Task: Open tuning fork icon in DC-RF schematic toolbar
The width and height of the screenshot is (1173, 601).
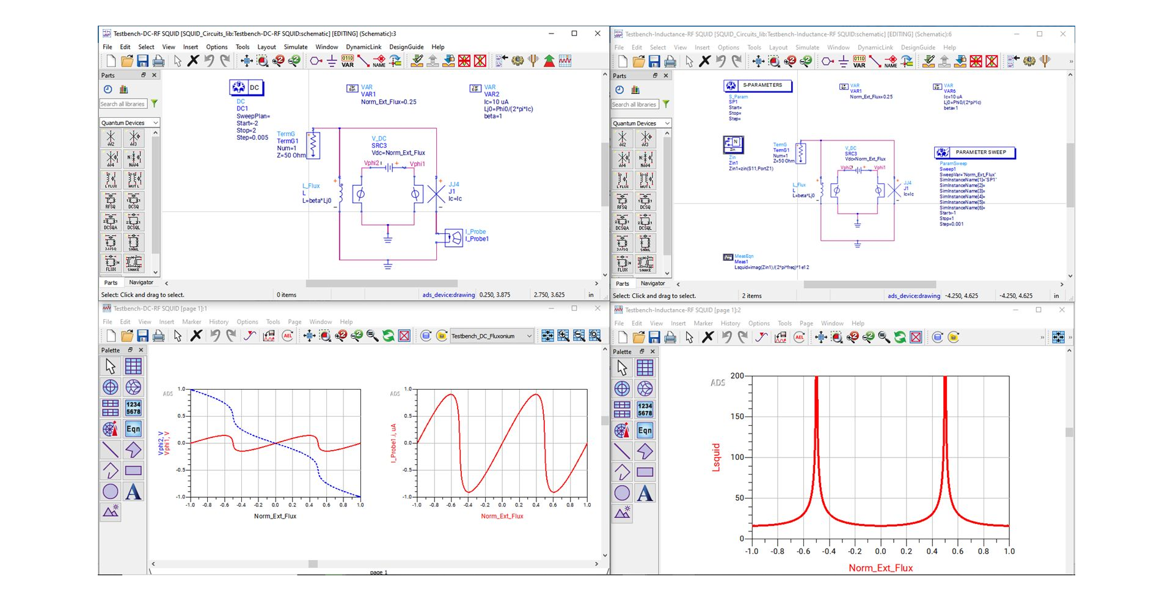Action: (533, 61)
